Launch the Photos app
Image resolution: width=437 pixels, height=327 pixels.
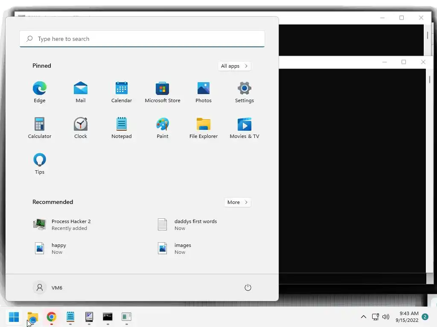tap(204, 92)
